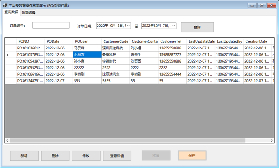The height and width of the screenshot is (168, 279).
Task: Sort by the CustomerTel column header
Action: pos(172,41)
